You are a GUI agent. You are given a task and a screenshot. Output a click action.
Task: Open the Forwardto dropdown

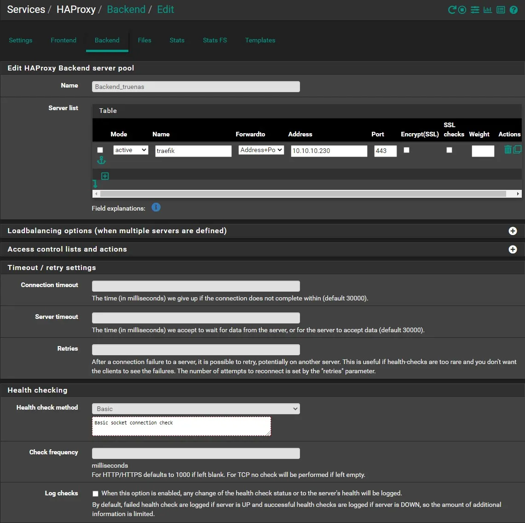(x=261, y=150)
